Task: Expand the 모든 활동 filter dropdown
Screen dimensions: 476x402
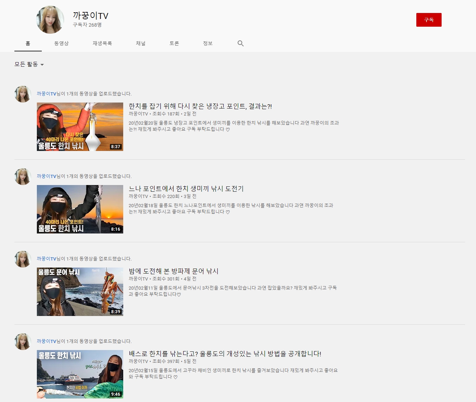Action: point(29,64)
